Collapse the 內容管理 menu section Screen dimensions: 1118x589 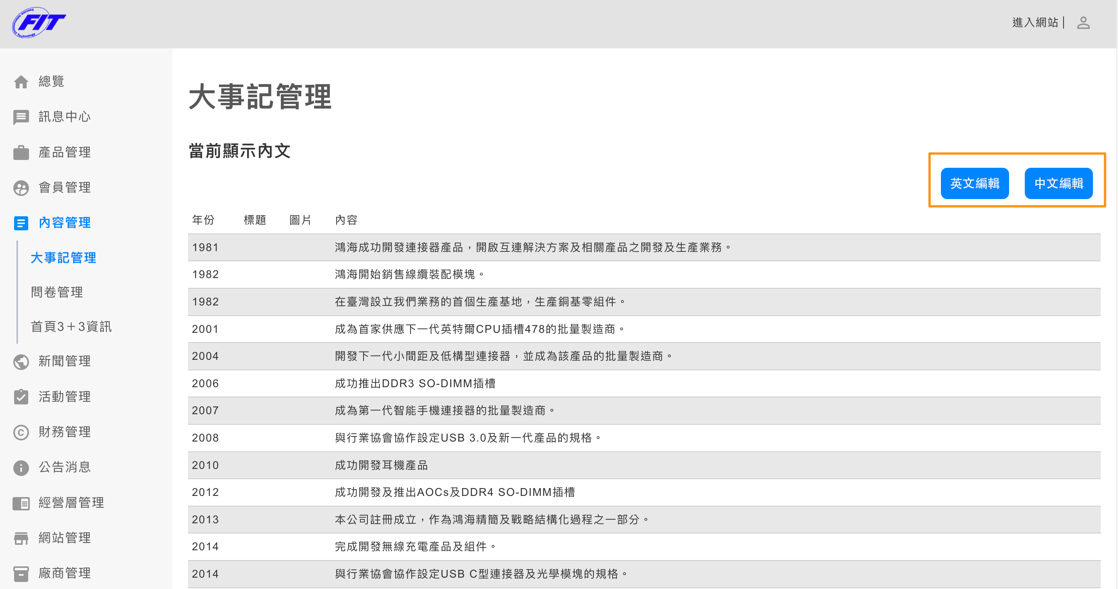click(65, 223)
